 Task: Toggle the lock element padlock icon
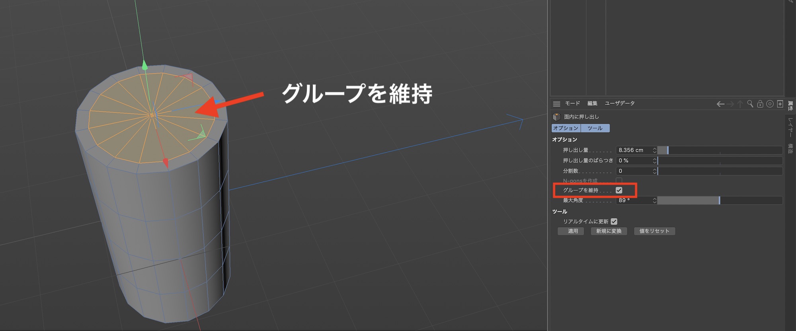click(760, 104)
